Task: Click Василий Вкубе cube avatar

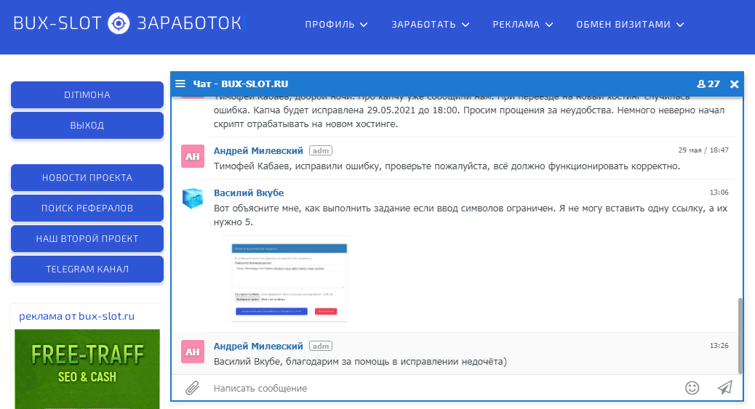Action: pyautogui.click(x=193, y=198)
